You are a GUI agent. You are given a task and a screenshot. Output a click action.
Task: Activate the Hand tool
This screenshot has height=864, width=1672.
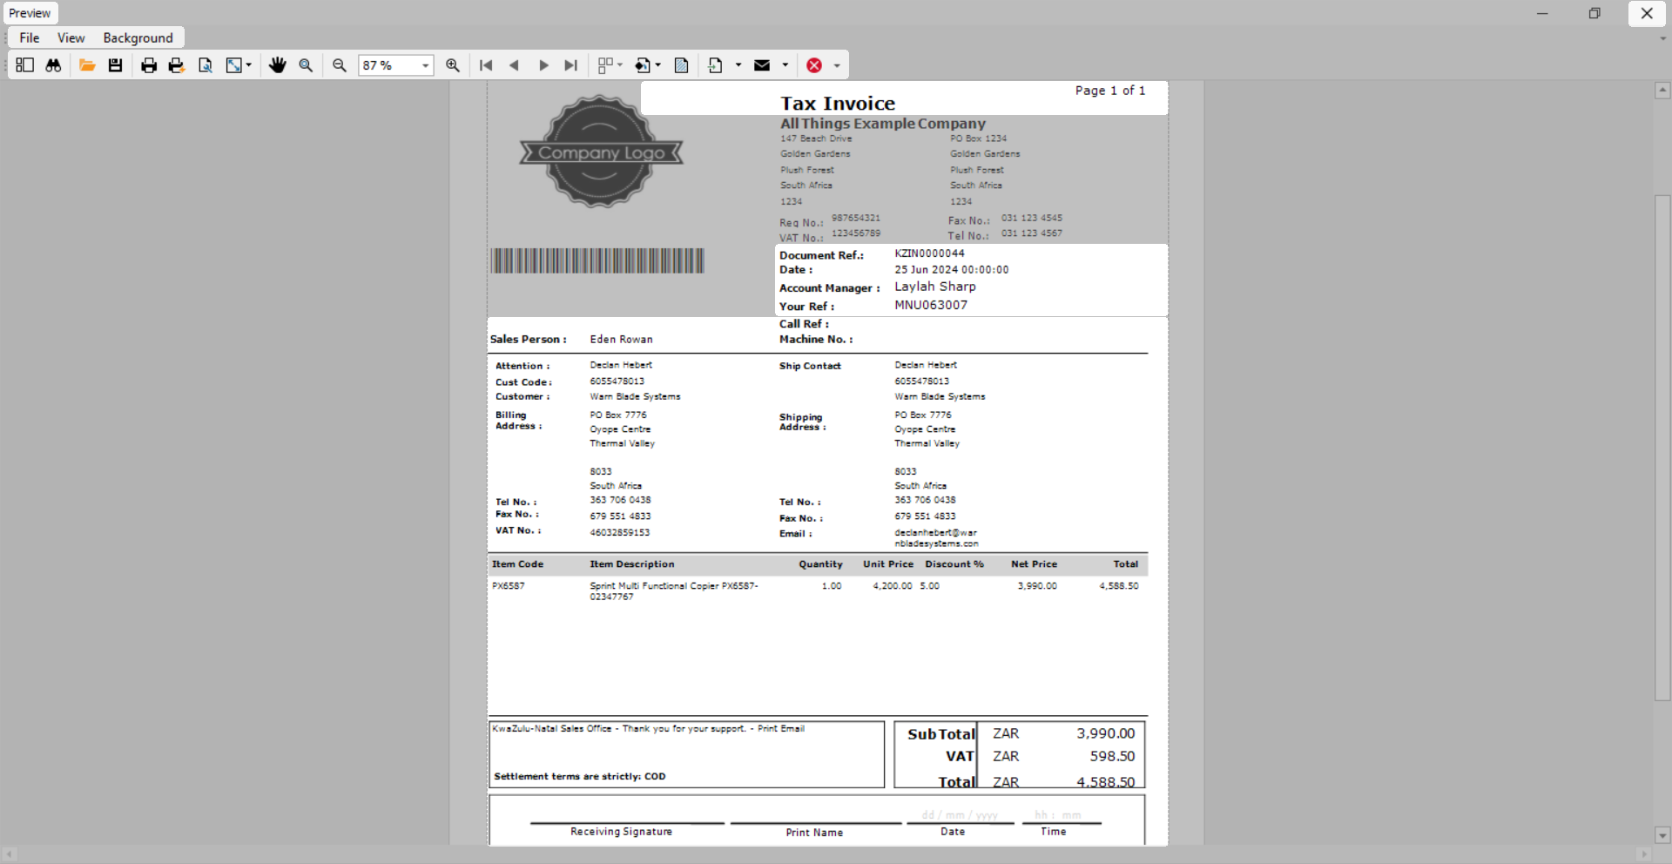tap(278, 65)
